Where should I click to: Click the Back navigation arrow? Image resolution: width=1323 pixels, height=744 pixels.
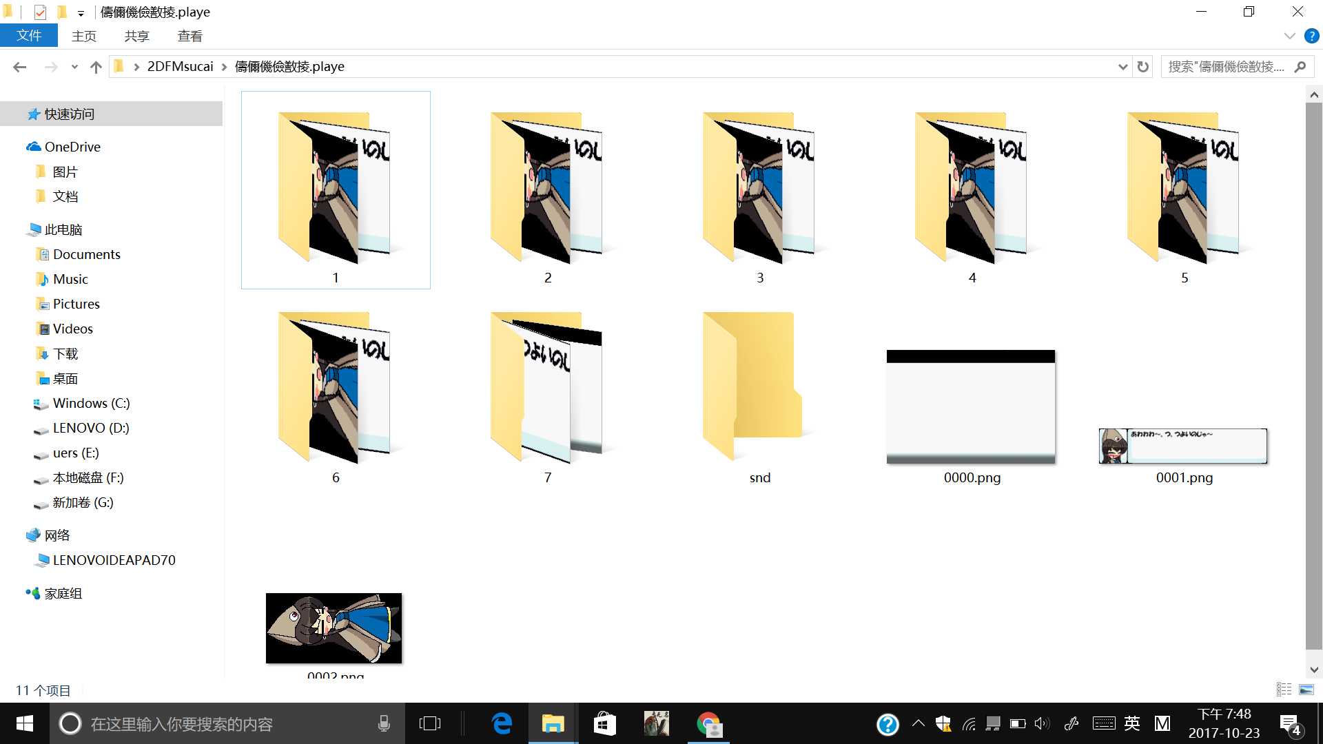pyautogui.click(x=19, y=67)
